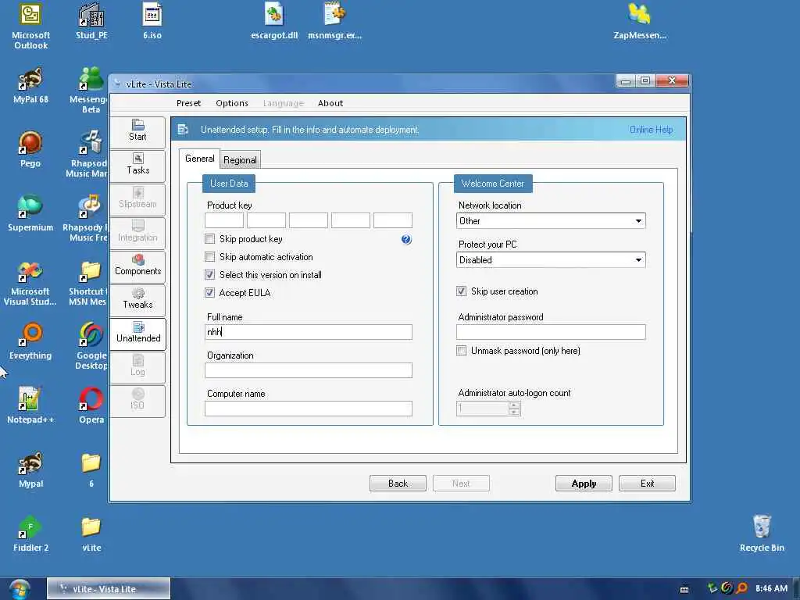Image resolution: width=800 pixels, height=600 pixels.
Task: Open the Options menu
Action: (231, 103)
